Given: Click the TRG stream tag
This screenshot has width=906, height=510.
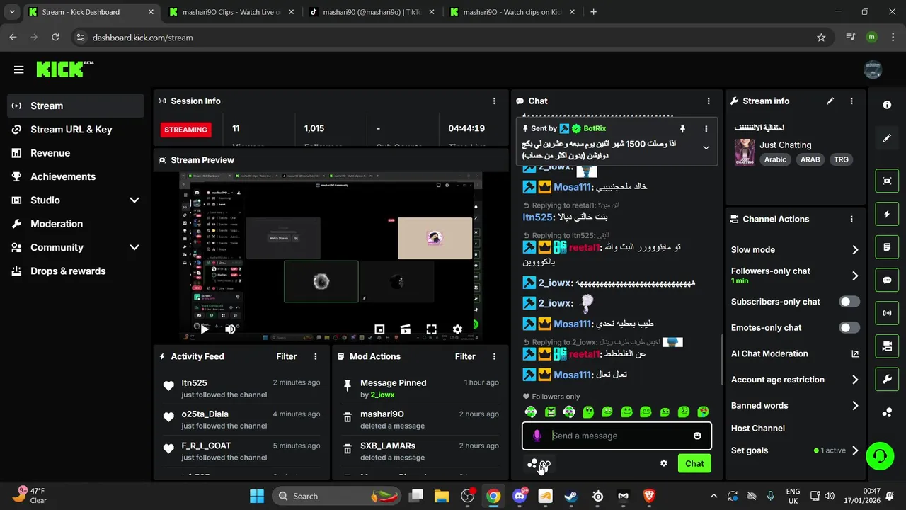Looking at the screenshot, I should [841, 159].
